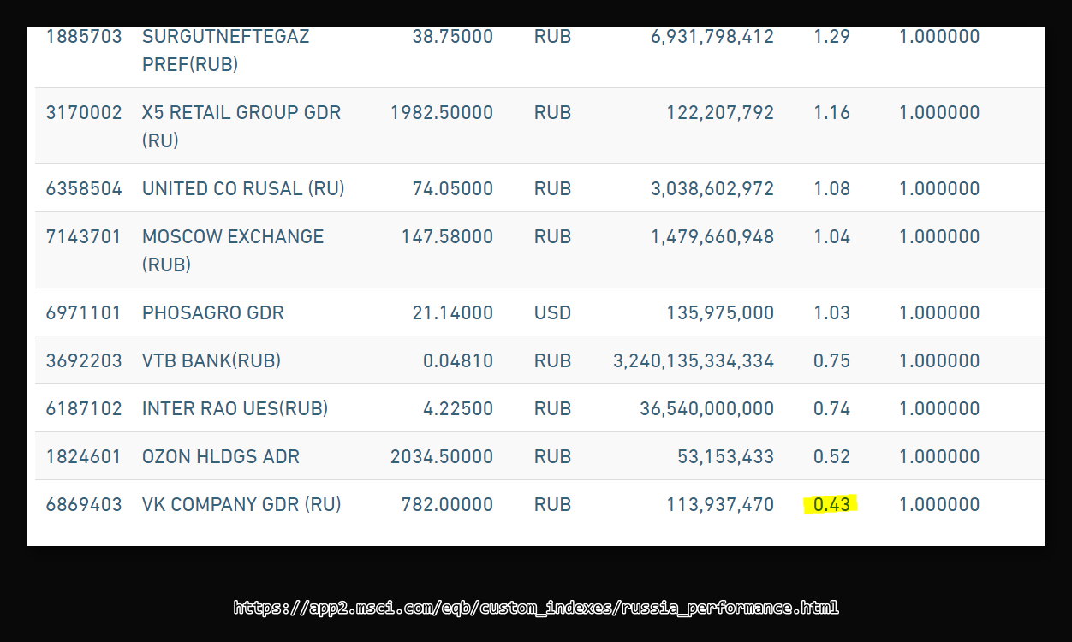The width and height of the screenshot is (1072, 642).
Task: Select the PHOSAGRO GDR security name
Action: point(213,313)
